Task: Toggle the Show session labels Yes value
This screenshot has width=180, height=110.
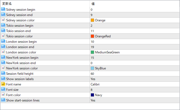Action: pos(93,79)
